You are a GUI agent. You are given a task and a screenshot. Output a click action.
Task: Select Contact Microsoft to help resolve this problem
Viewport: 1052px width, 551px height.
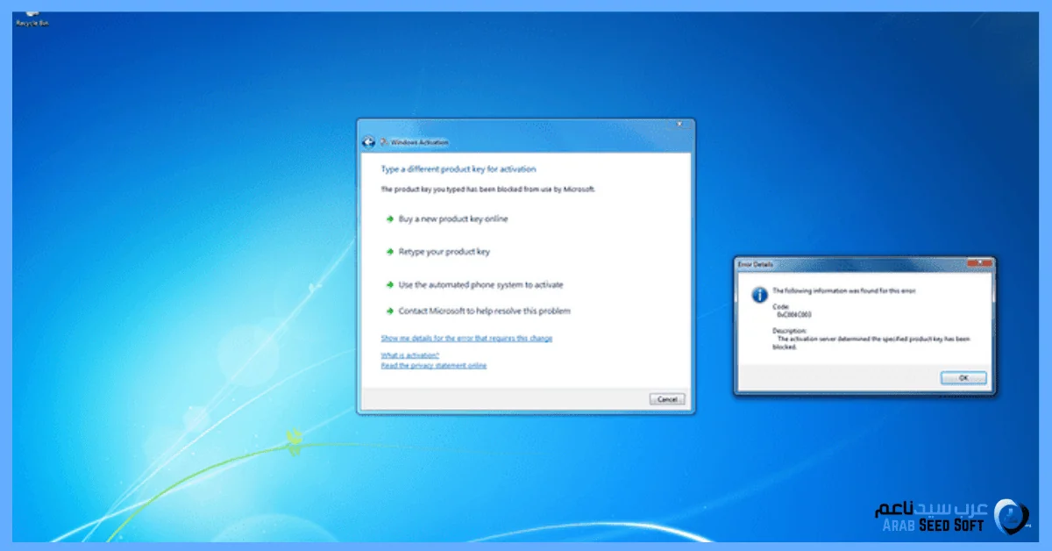coord(484,311)
